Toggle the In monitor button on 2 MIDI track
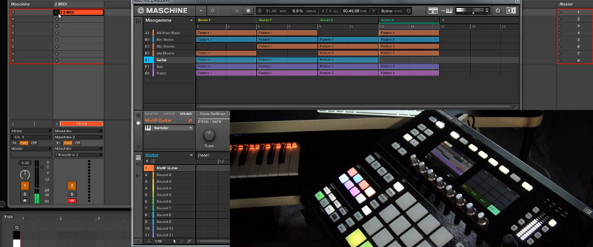Image resolution: width=593 pixels, height=247 pixels. tap(57, 143)
